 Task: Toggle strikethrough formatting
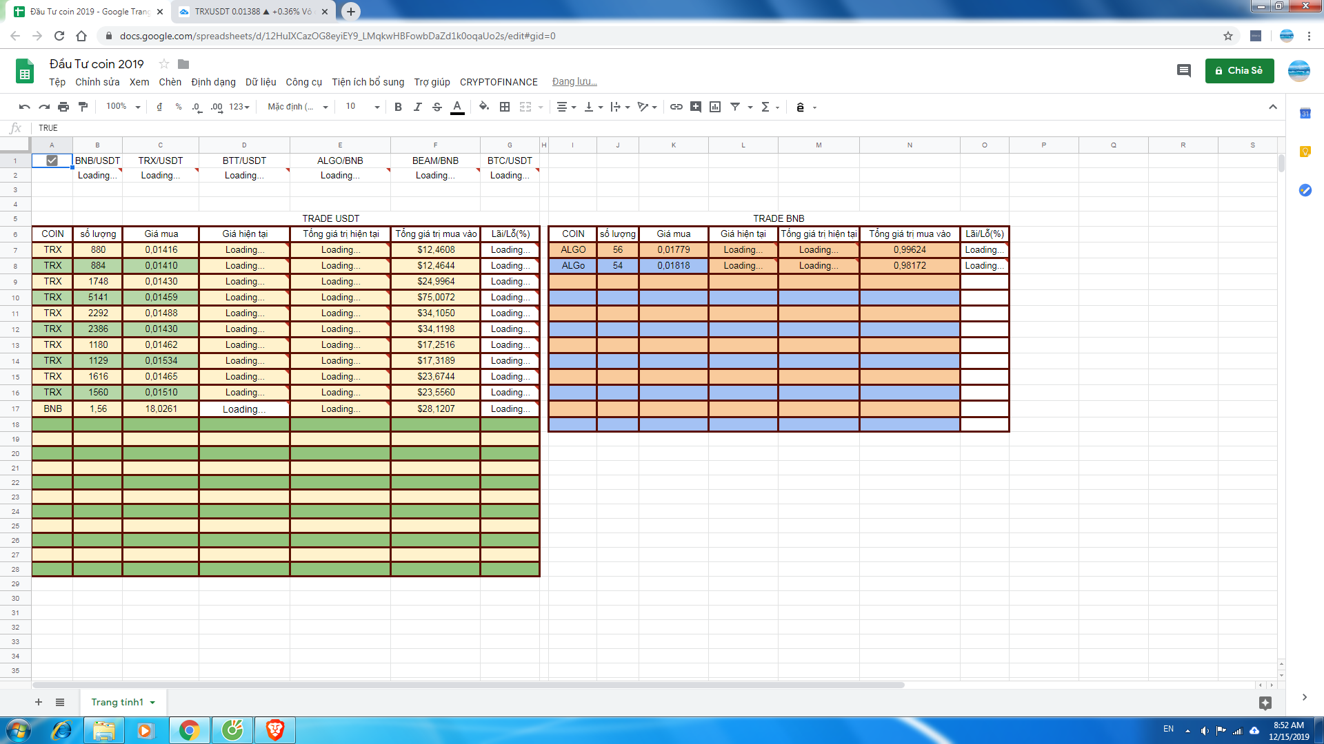tap(437, 107)
